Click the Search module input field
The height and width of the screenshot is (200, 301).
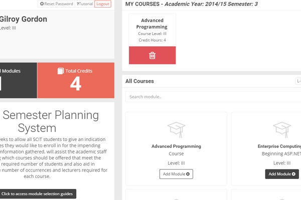213,96
